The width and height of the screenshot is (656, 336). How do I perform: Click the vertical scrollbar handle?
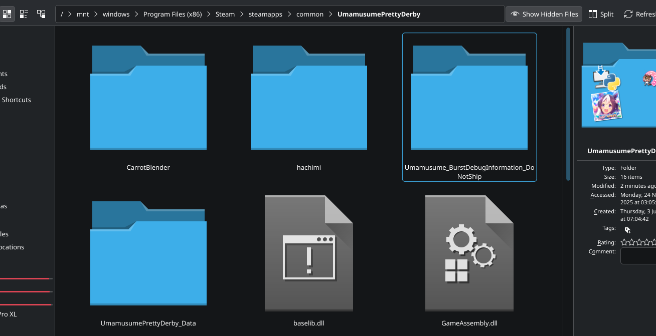(568, 104)
